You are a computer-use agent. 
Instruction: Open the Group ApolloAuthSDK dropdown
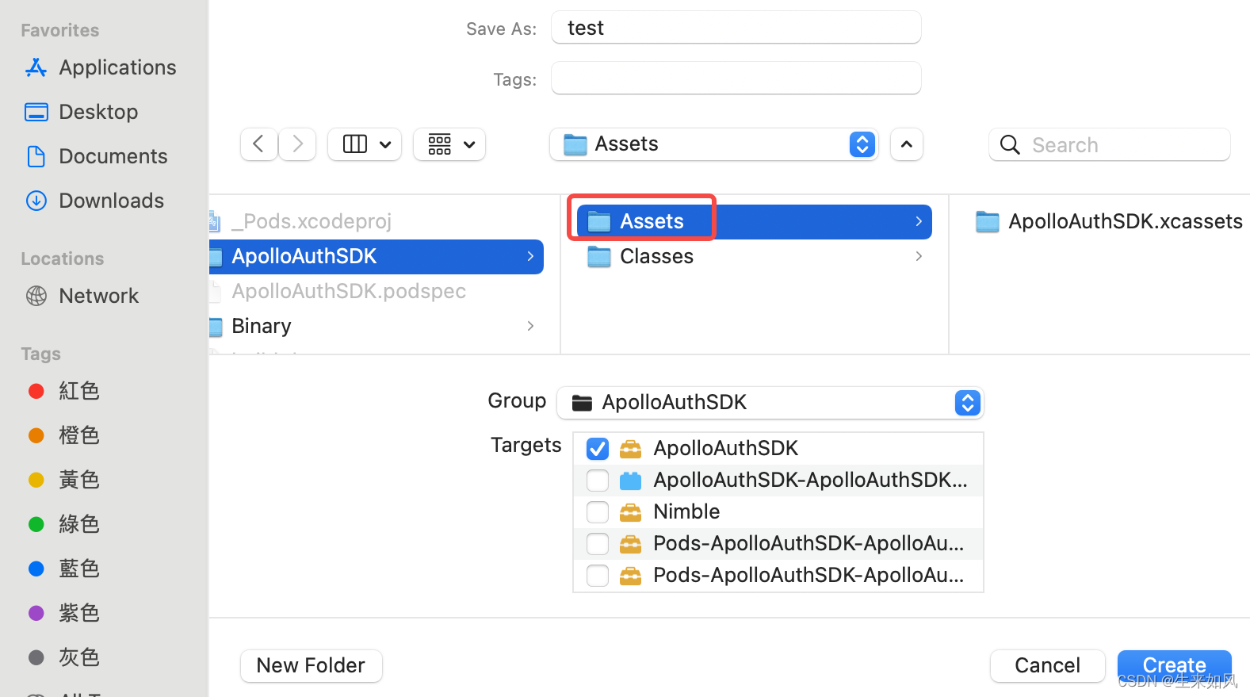(x=770, y=403)
